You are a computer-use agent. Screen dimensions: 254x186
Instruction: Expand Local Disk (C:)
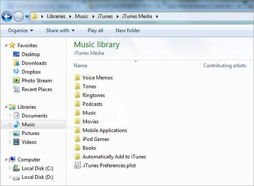[10, 168]
